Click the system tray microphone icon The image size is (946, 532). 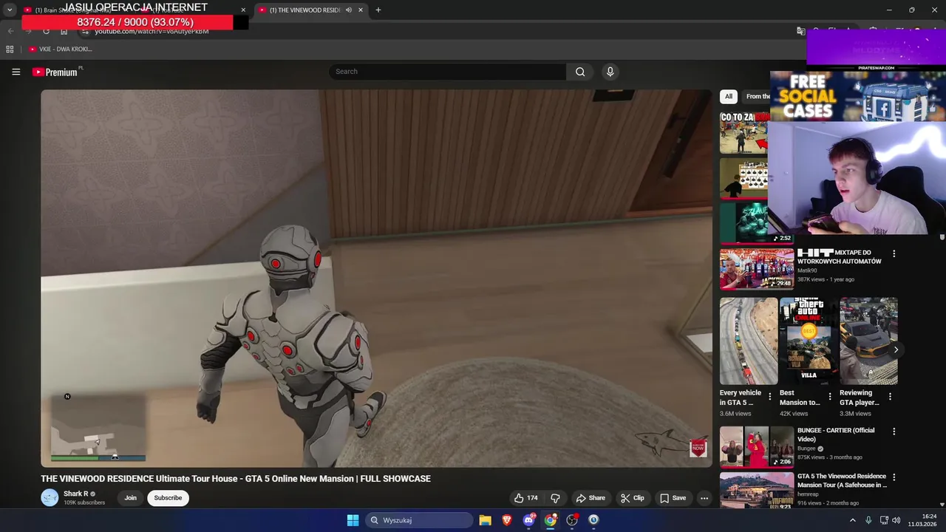[x=868, y=520]
